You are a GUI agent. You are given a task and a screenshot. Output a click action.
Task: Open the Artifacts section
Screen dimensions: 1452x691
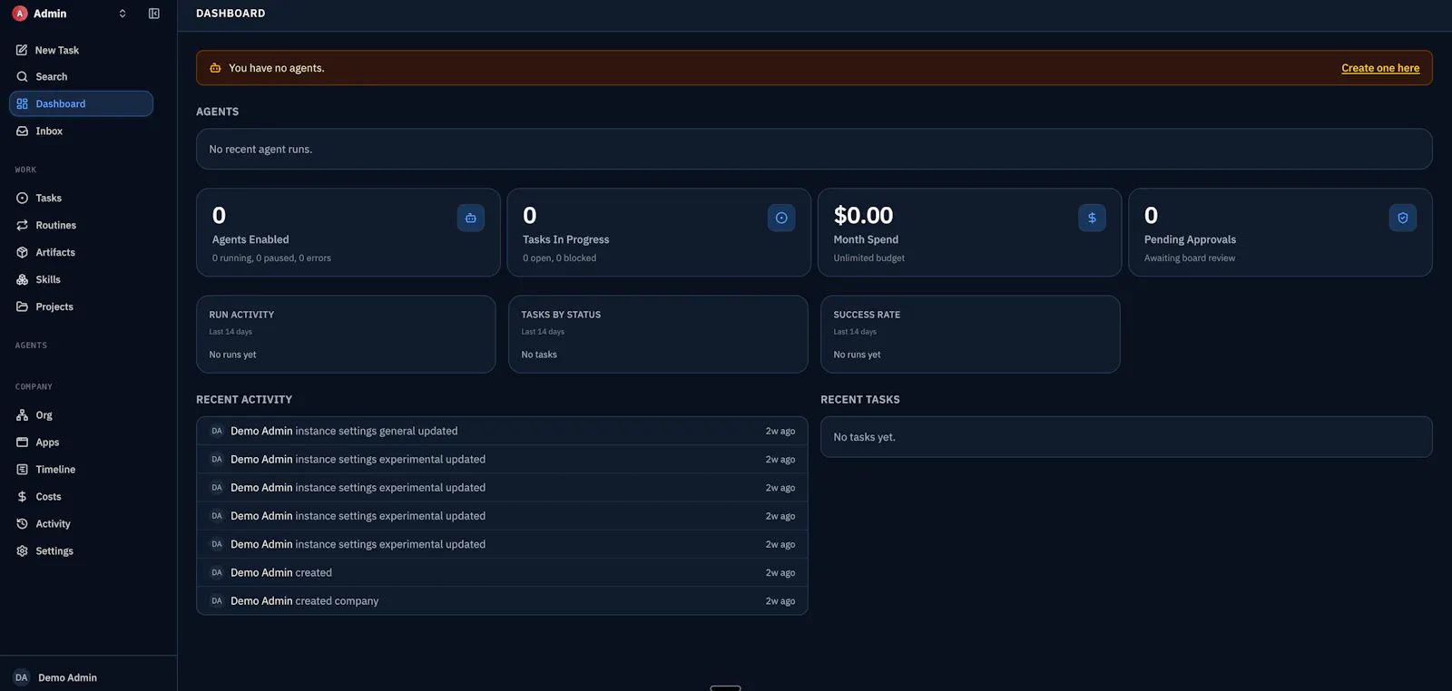tap(82, 252)
